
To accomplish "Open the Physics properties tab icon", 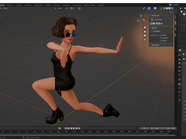I will coord(179,88).
